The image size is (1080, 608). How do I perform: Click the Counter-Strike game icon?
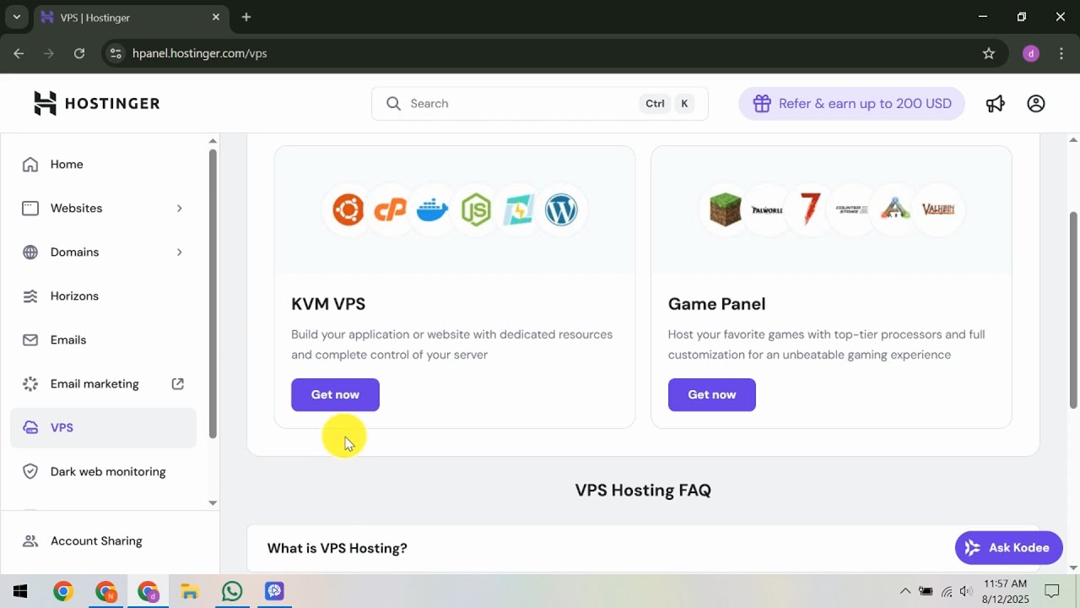852,209
